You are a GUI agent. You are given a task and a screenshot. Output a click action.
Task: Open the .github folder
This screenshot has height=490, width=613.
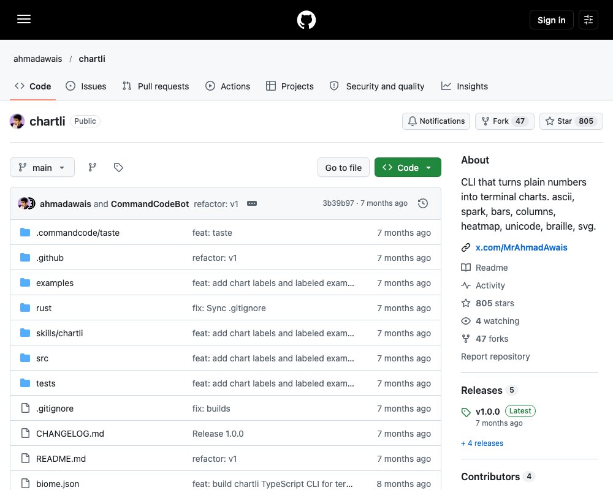pyautogui.click(x=50, y=258)
